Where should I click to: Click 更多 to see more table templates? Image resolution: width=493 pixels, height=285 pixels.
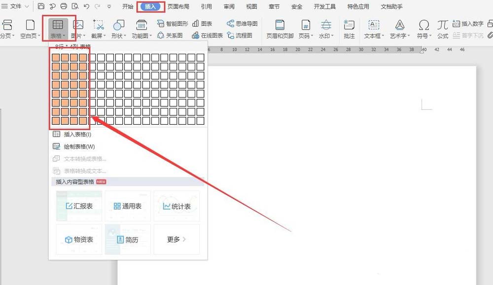point(176,240)
